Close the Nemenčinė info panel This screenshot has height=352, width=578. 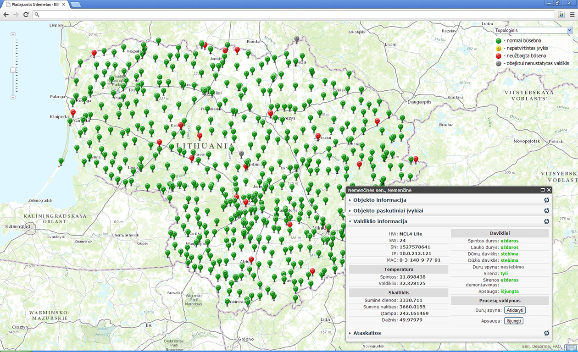549,190
